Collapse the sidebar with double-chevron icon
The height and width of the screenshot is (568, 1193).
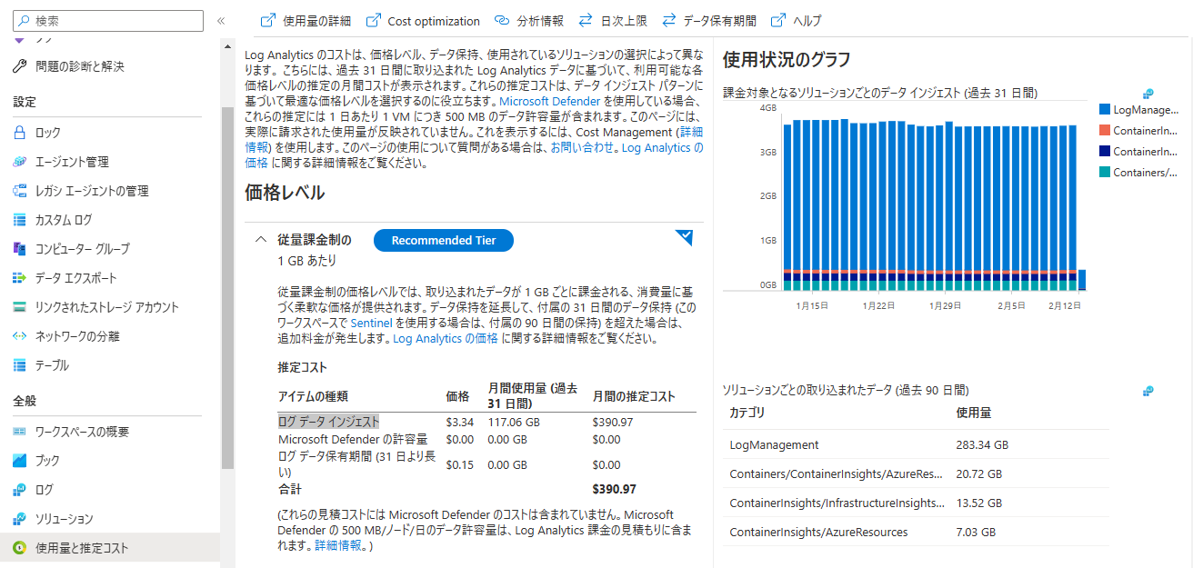pyautogui.click(x=221, y=20)
